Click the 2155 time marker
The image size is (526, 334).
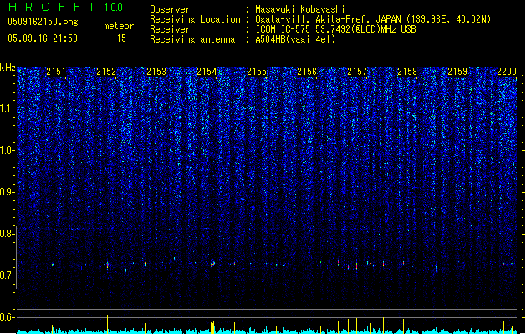pyautogui.click(x=257, y=72)
